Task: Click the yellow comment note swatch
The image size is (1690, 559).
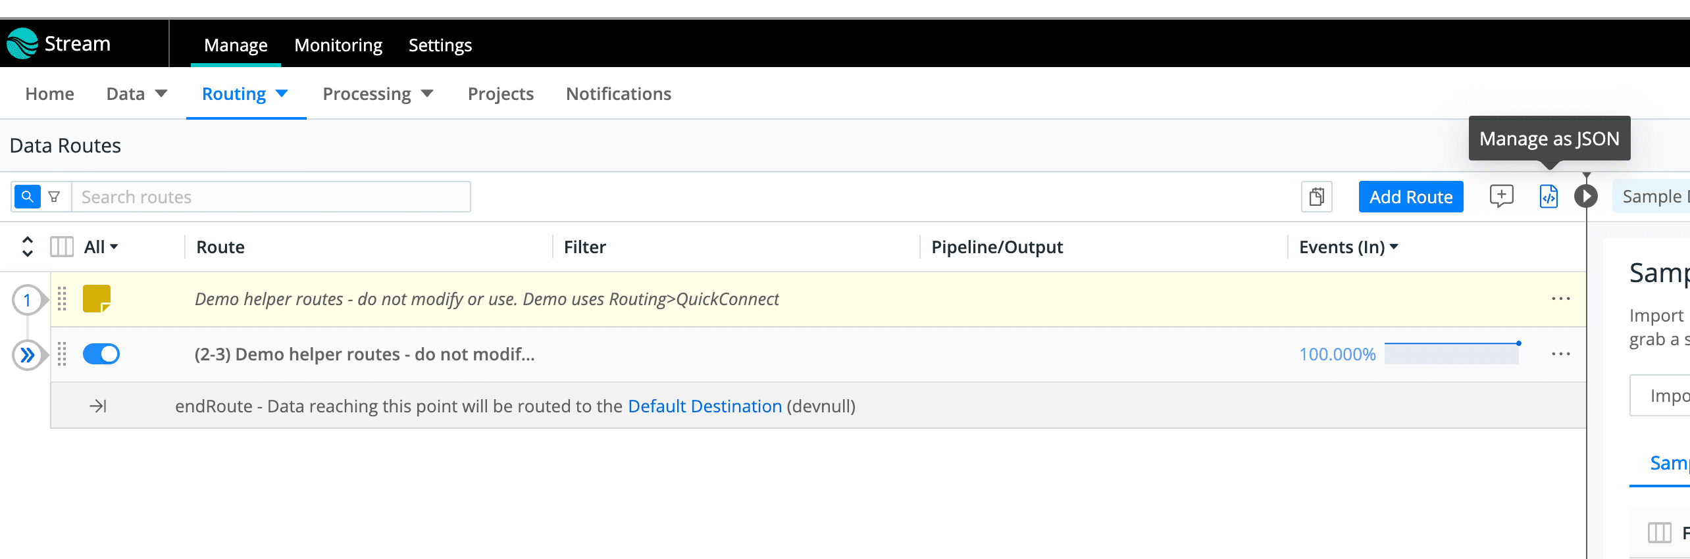Action: pos(96,299)
